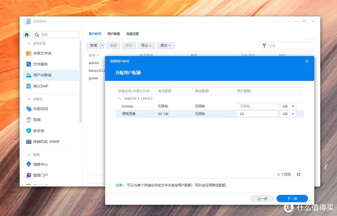Open 信息中心 info center icon
The width and height of the screenshot is (337, 216).
point(29,164)
